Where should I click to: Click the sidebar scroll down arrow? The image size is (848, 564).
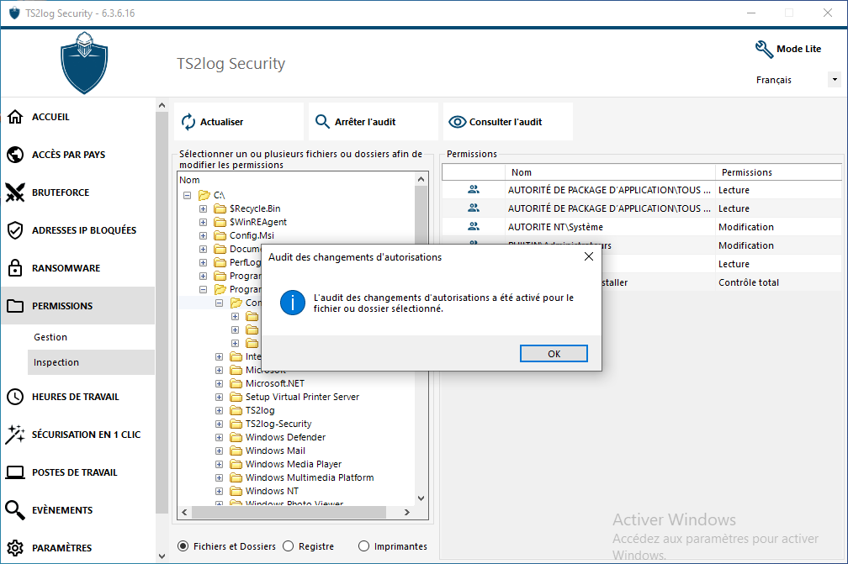[162, 556]
